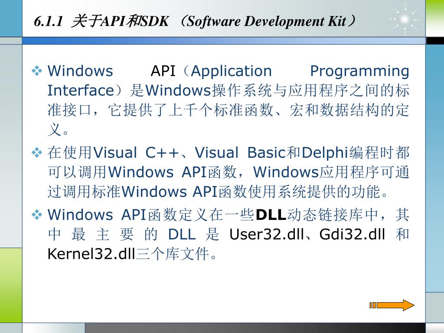Click the word 'Programming' in first bullet
Image resolution: width=444 pixels, height=333 pixels.
[x=359, y=72]
